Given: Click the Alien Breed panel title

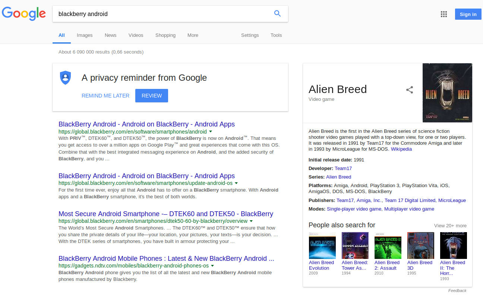Looking at the screenshot, I should click(338, 89).
